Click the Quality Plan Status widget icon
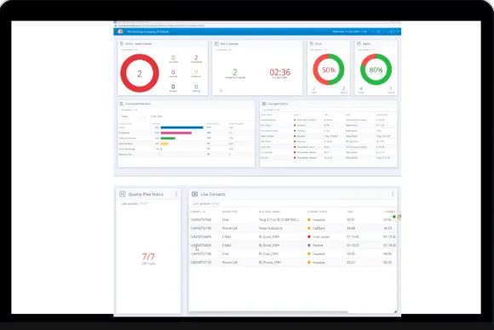 (x=123, y=194)
